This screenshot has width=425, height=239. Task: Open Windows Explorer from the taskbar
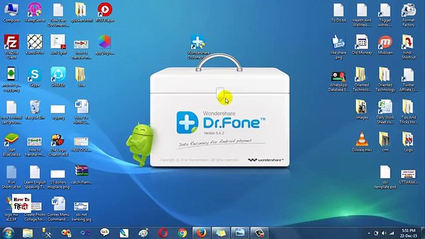click(x=27, y=233)
